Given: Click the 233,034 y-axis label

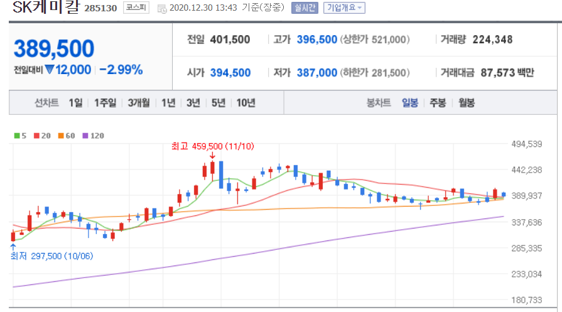Looking at the screenshot, I should click(x=526, y=274).
